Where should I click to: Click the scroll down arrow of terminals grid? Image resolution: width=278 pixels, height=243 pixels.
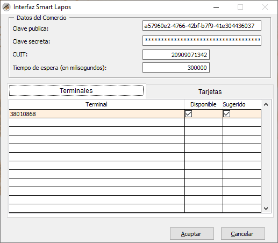[266, 209]
